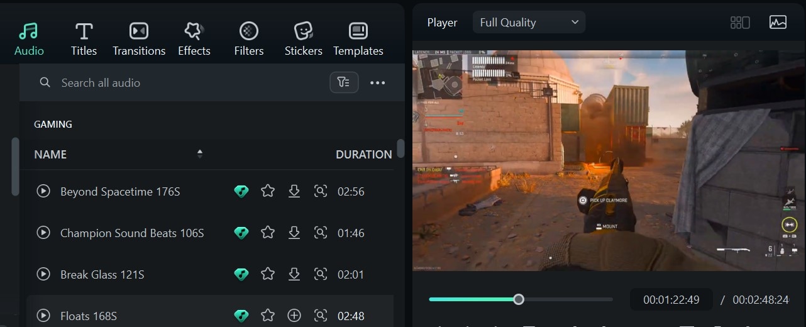Switch to the Effects tab

tap(194, 40)
